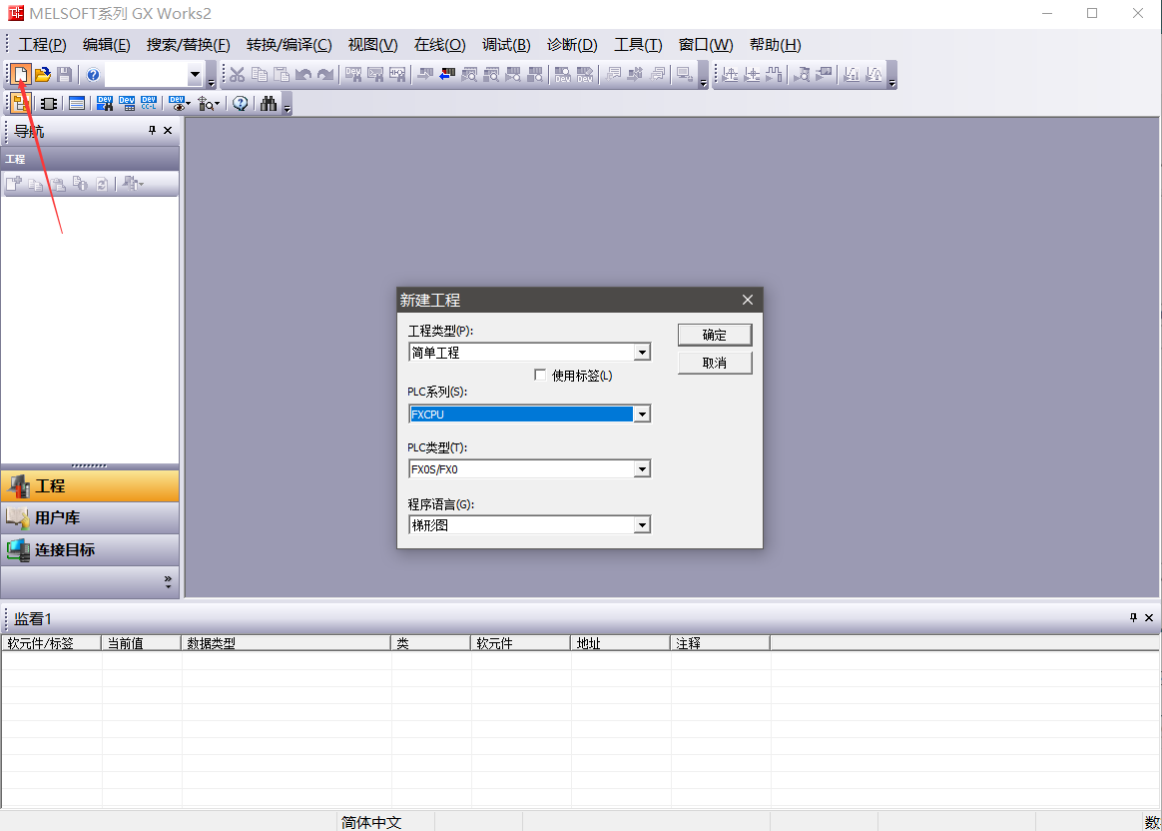Click the Dev binoculars device search icon

point(105,103)
